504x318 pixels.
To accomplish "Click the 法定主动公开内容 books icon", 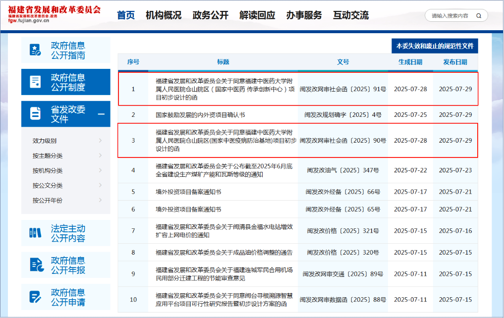I will click(x=36, y=233).
